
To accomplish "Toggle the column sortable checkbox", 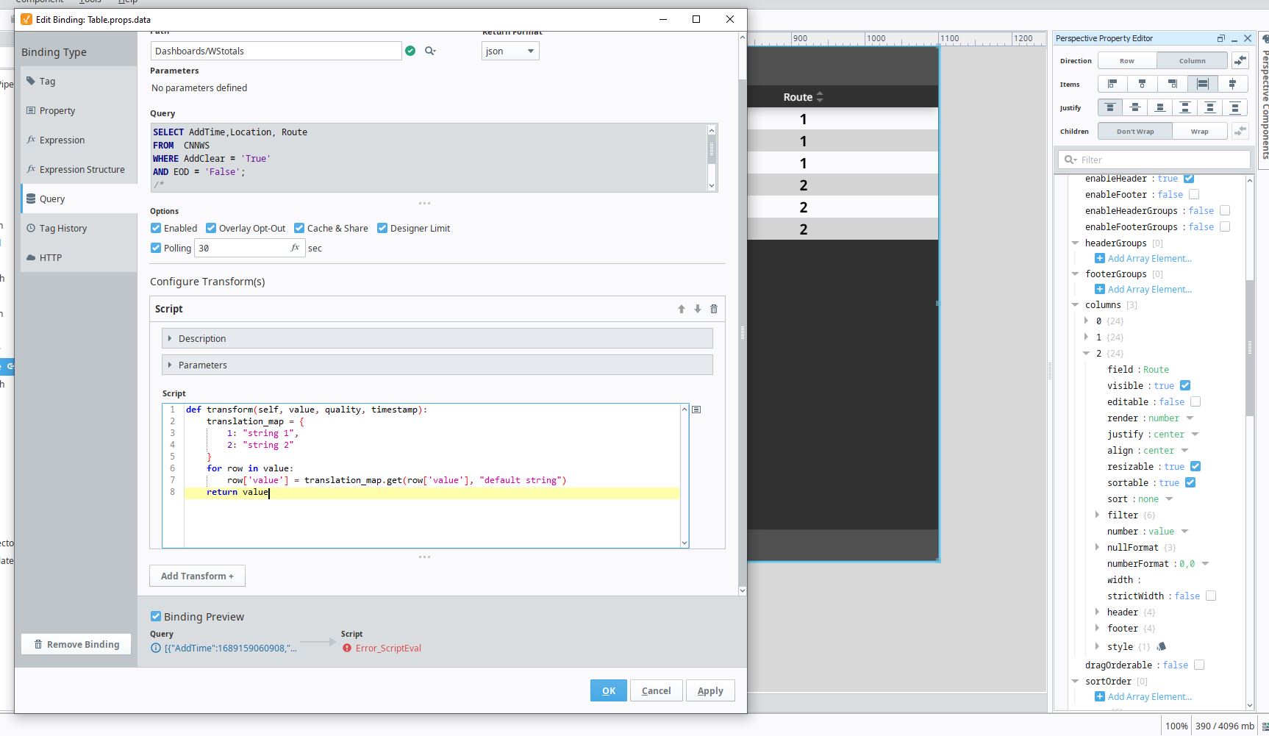I will pyautogui.click(x=1190, y=482).
